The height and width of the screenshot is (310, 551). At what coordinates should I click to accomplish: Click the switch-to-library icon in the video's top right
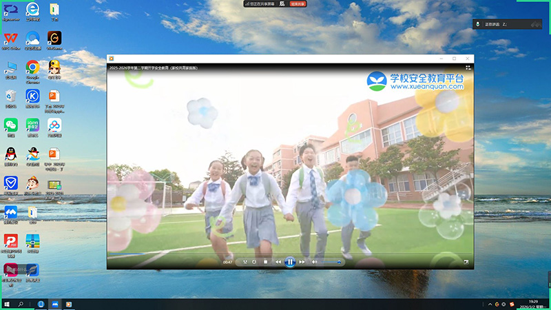click(x=468, y=68)
